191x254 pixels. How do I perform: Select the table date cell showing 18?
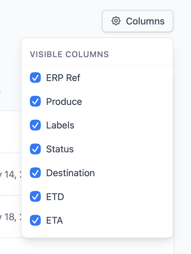pyautogui.click(x=11, y=217)
